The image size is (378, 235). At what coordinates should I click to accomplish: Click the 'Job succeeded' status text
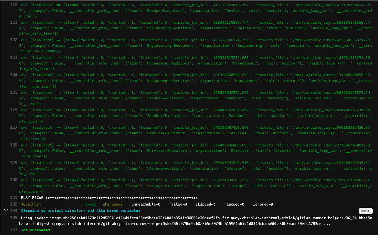[36, 230]
